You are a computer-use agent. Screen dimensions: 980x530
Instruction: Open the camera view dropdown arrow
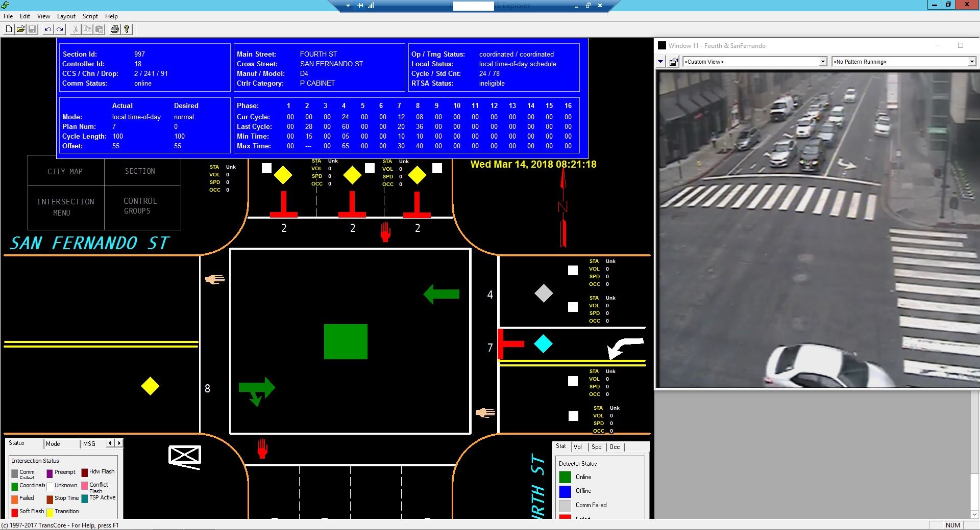(660, 62)
